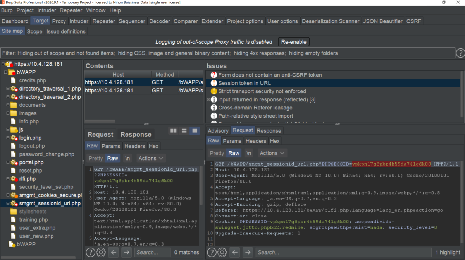Image resolution: width=465 pixels, height=260 pixels.
Task: Open filter help question mark icon
Action: click(460, 53)
